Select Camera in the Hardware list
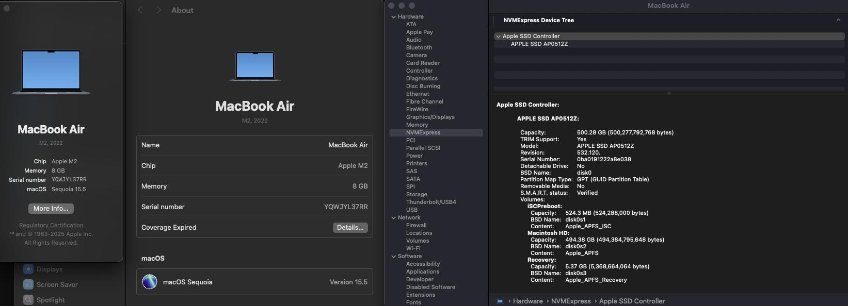Viewport: 848px width, 306px height. [x=417, y=55]
